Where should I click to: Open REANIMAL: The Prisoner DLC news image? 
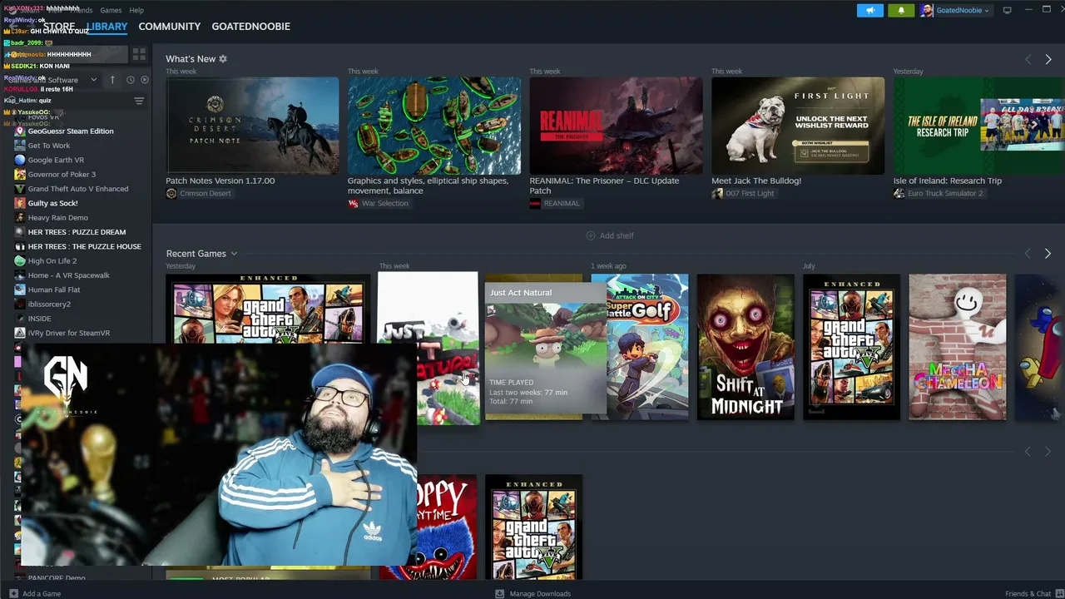point(616,126)
